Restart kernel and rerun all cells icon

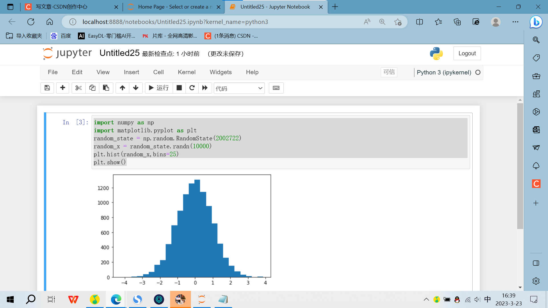(x=205, y=88)
